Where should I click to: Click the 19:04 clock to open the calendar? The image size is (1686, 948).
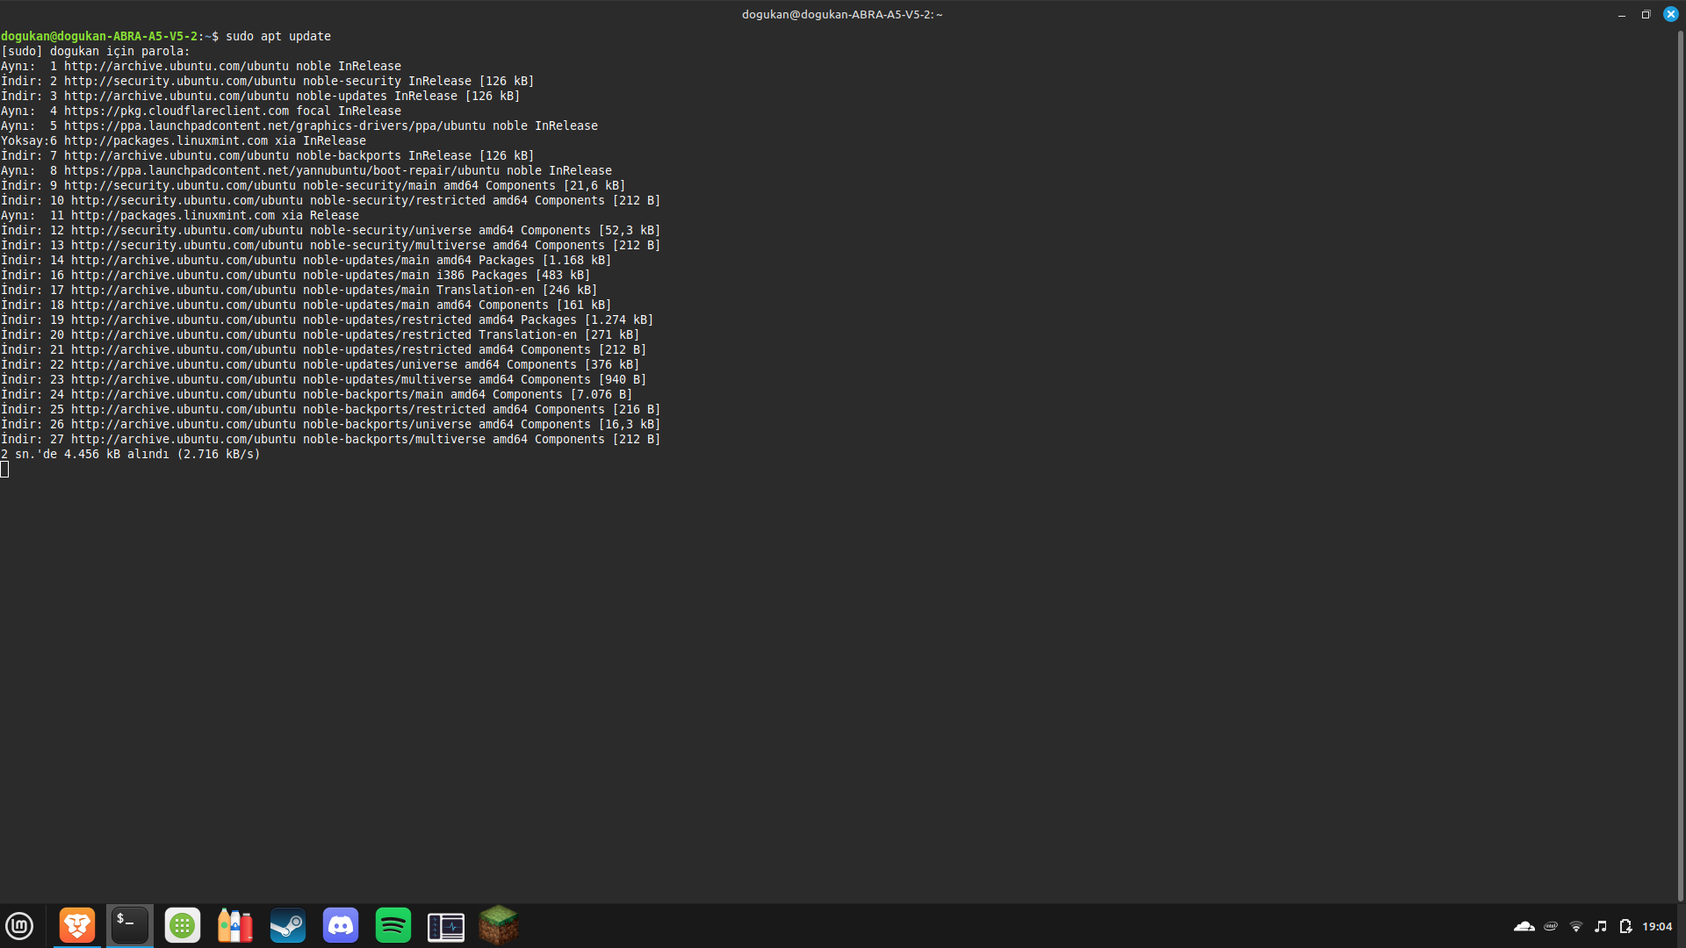click(x=1657, y=926)
